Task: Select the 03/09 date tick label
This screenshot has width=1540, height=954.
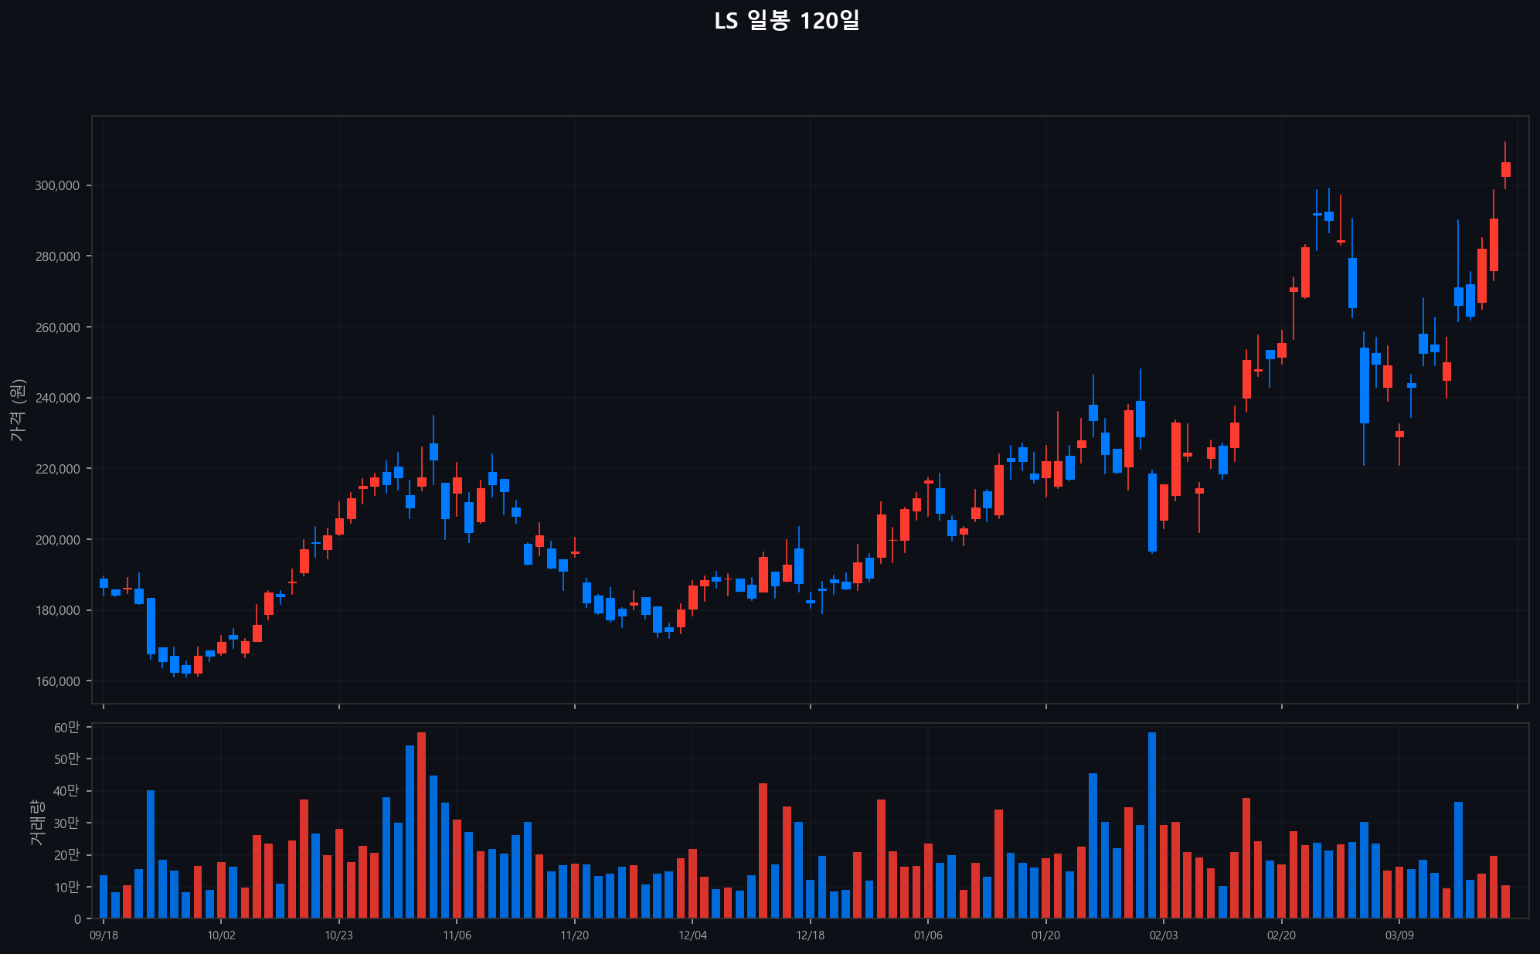Action: coord(1399,935)
